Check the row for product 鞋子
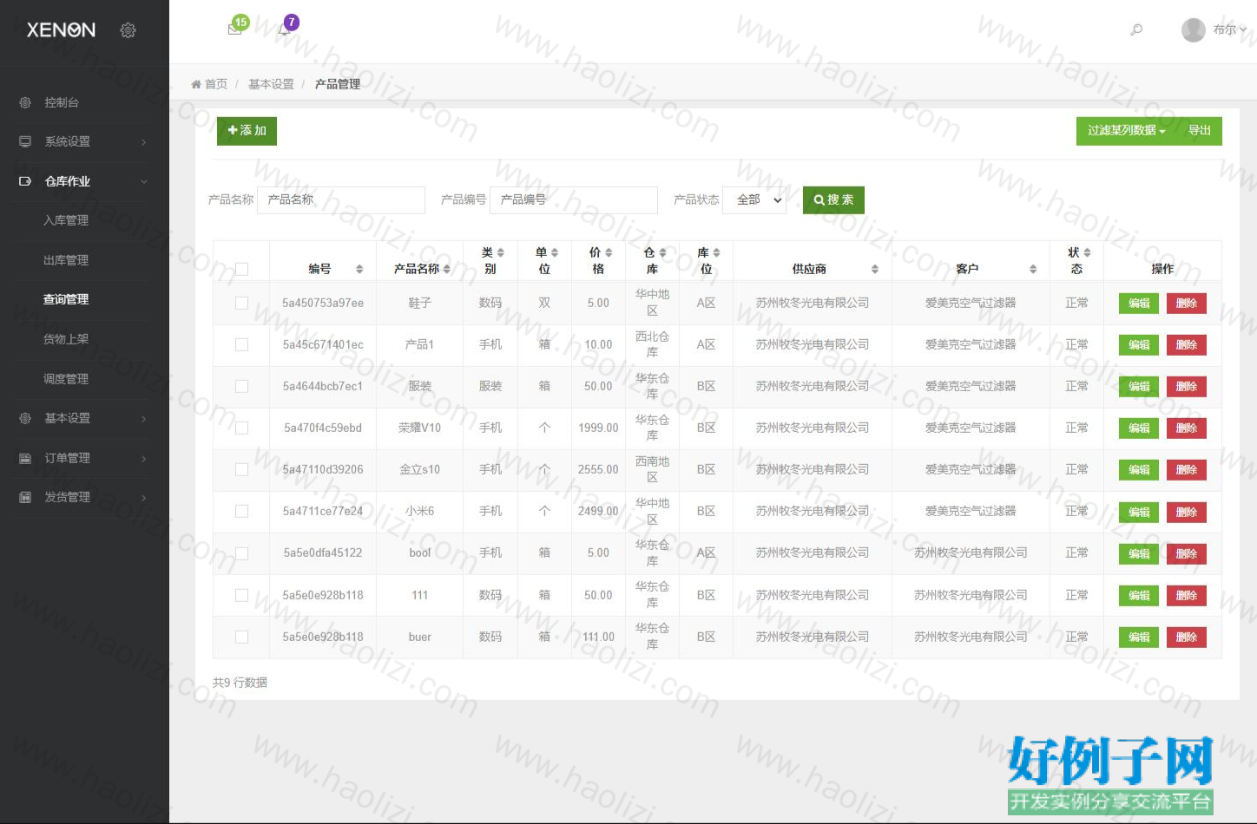1257x824 pixels. point(241,303)
